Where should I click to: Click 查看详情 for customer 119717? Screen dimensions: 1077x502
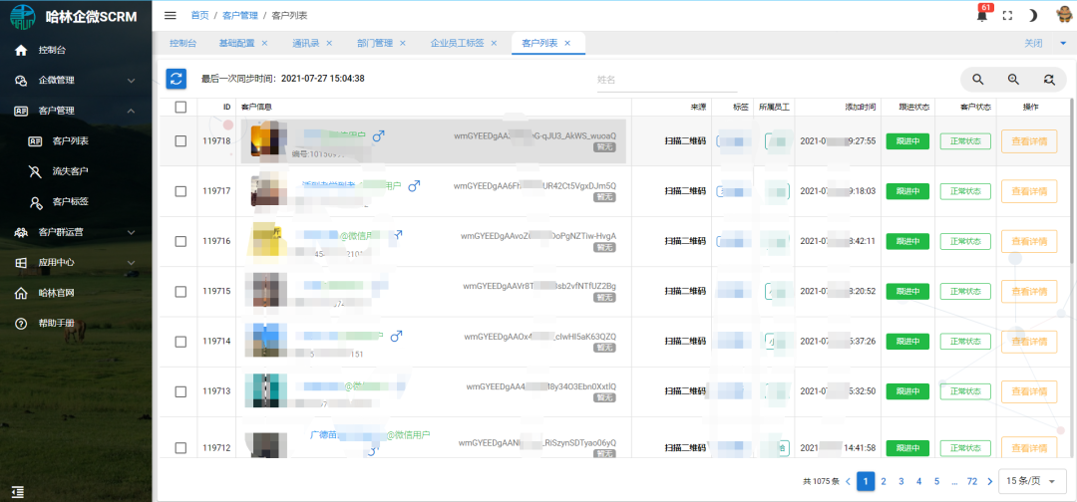coord(1028,191)
